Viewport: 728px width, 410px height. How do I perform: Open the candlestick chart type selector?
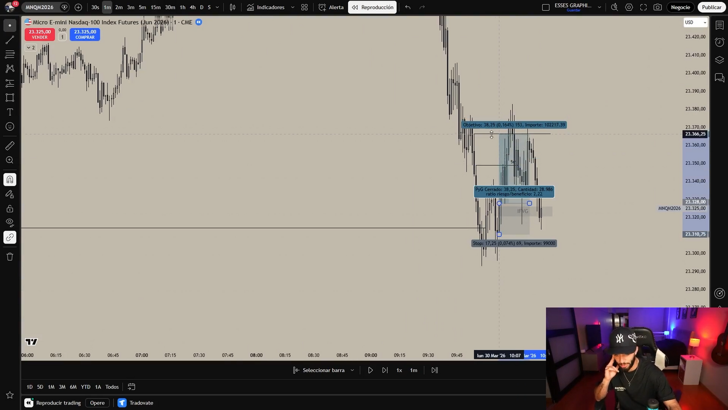tap(232, 7)
